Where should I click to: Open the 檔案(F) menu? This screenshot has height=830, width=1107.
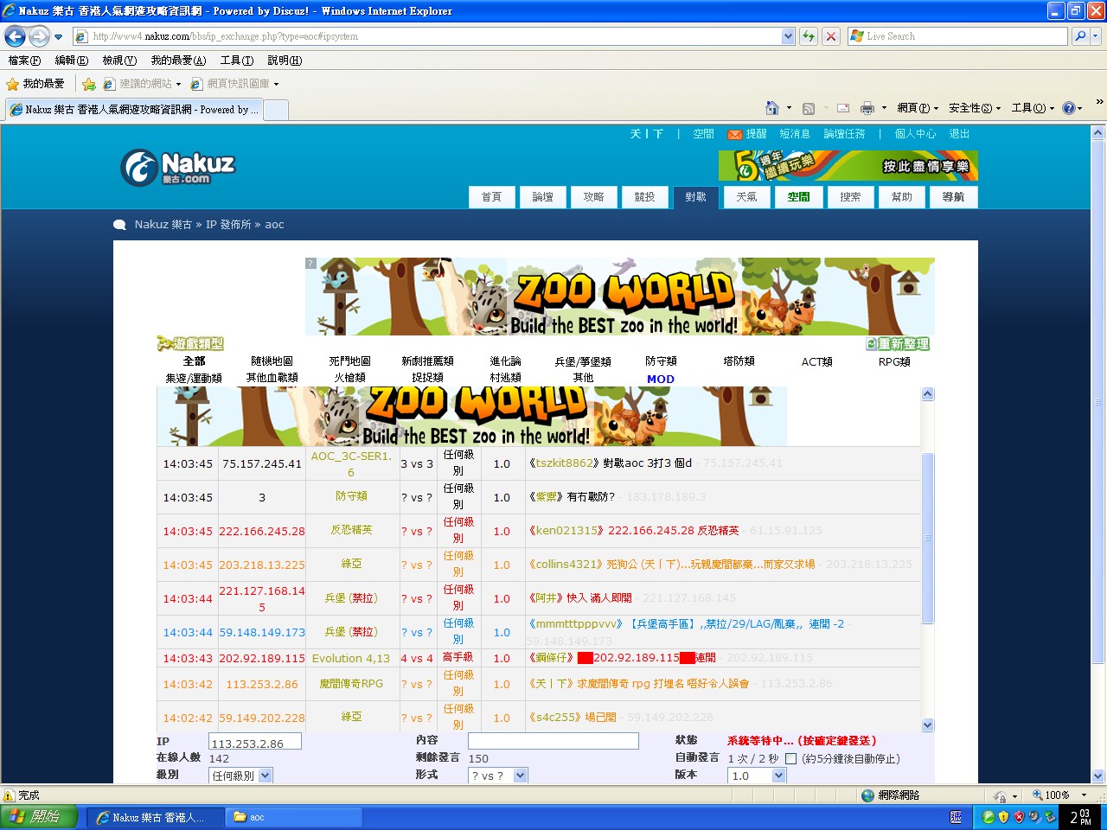pos(24,61)
